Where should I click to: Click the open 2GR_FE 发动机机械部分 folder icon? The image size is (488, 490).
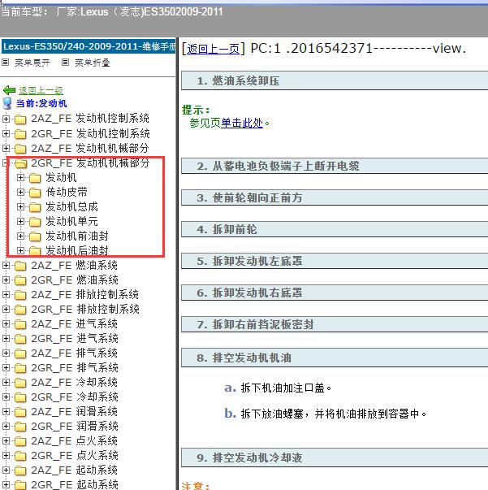coord(20,163)
